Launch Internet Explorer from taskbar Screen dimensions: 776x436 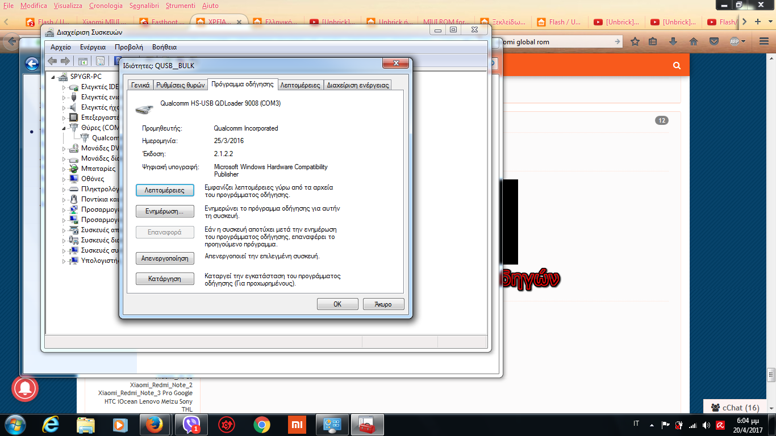[x=51, y=425]
